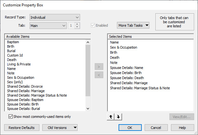Click the Cancel button
The height and width of the screenshot is (135, 198).
156,128
